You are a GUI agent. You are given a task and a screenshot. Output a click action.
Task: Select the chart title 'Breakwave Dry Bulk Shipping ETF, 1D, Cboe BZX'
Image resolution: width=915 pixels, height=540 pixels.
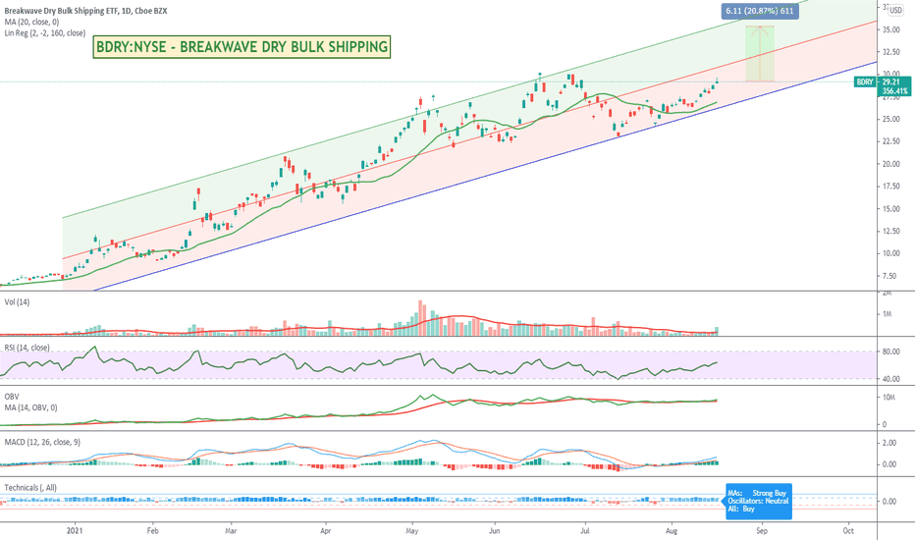(85, 11)
